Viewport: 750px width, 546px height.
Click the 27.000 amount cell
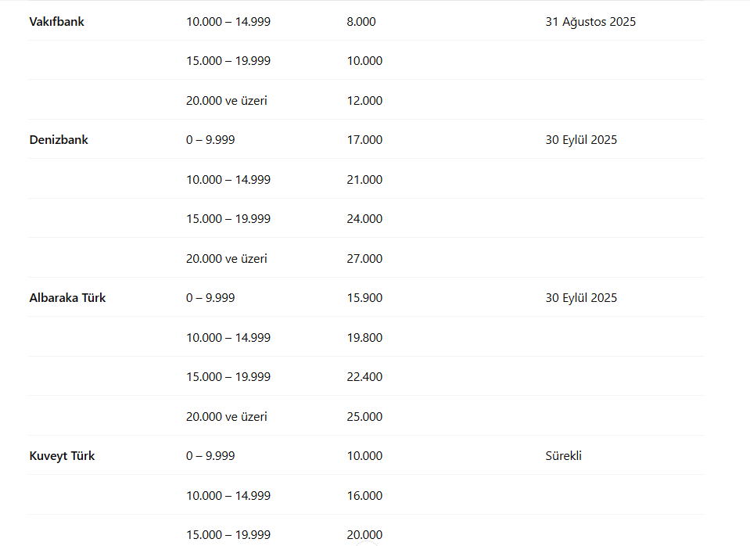(x=364, y=259)
